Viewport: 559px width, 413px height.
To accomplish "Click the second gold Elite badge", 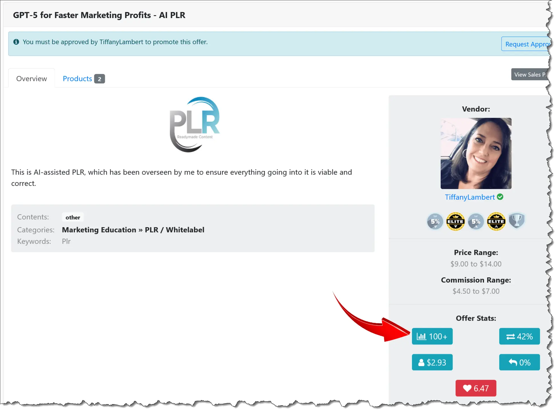I will pos(496,221).
